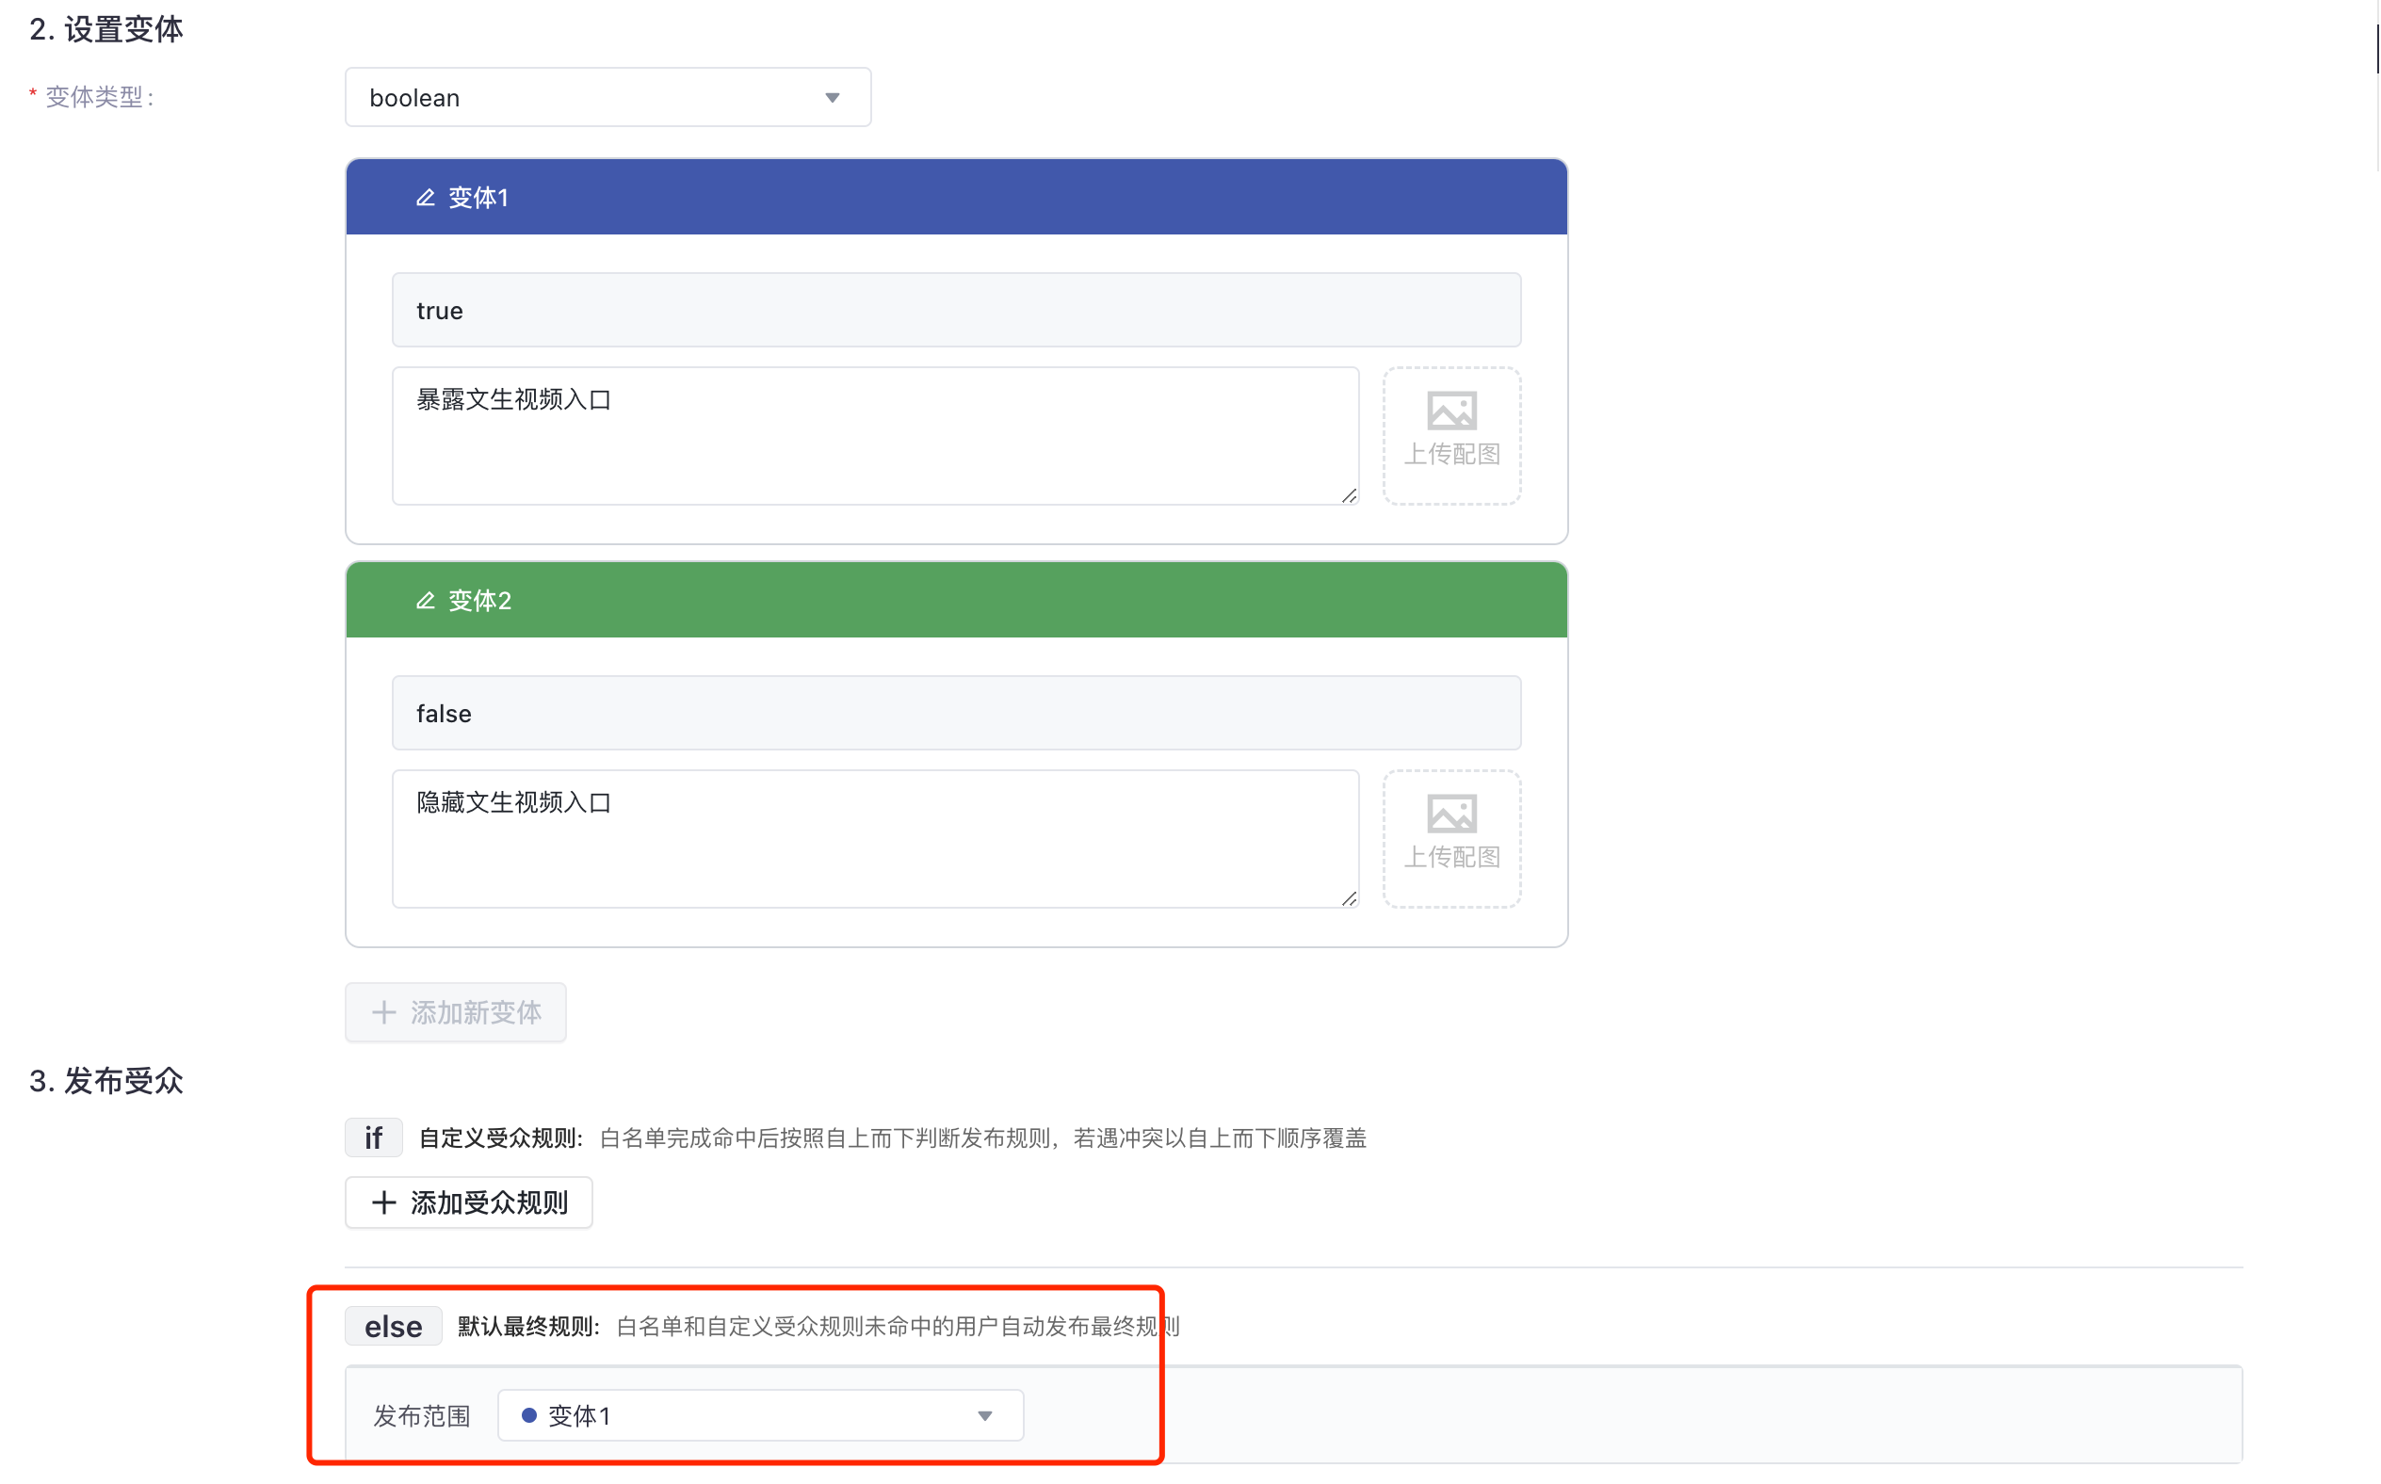Click the upload image icon in 变体2 card
Screen dimensions: 2381x1484
(1451, 815)
